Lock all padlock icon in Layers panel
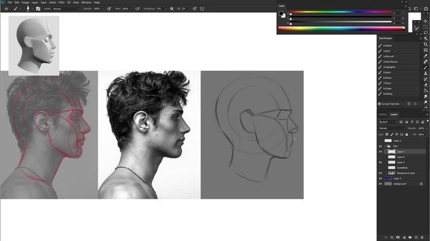Screen dimensions: 430x241 click(x=406, y=135)
